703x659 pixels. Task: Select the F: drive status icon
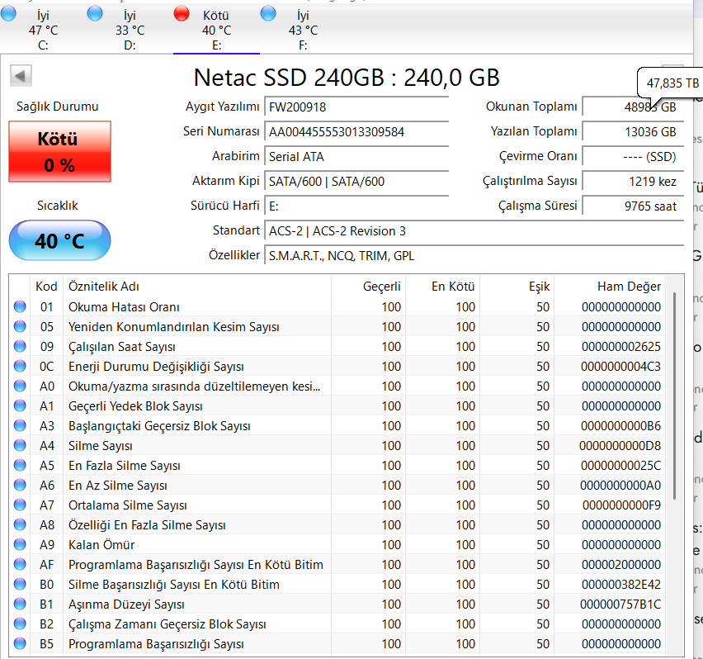(268, 13)
